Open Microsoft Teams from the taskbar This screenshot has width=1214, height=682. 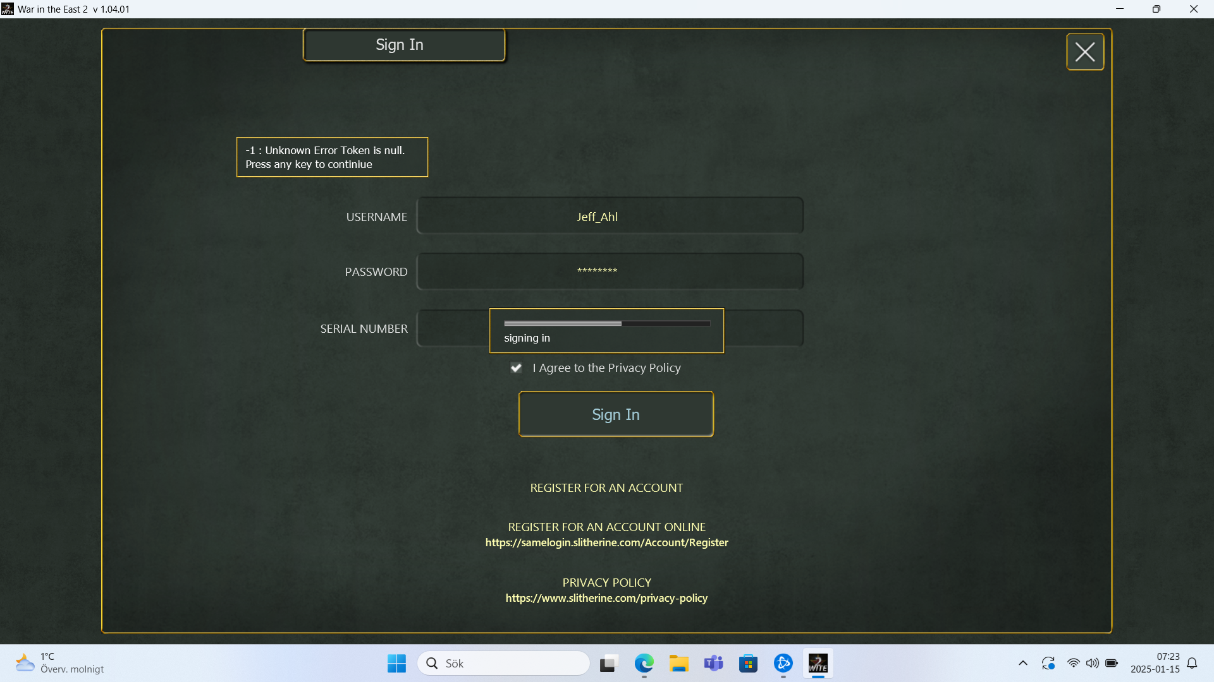point(714,663)
